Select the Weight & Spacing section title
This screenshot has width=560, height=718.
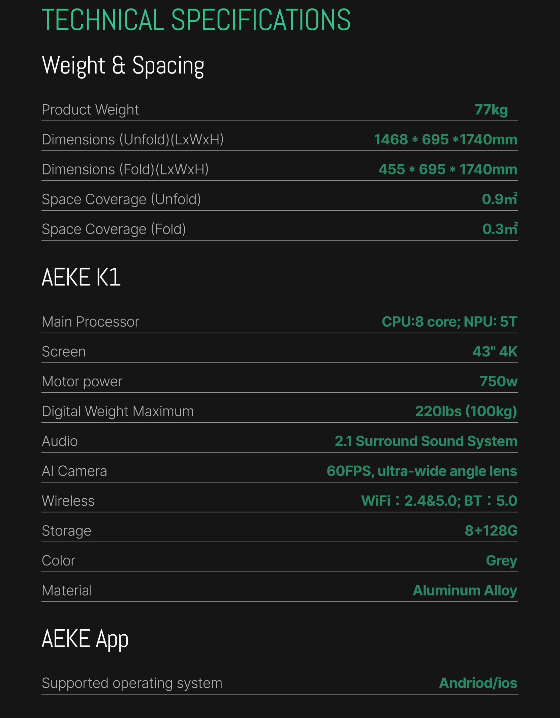click(123, 66)
